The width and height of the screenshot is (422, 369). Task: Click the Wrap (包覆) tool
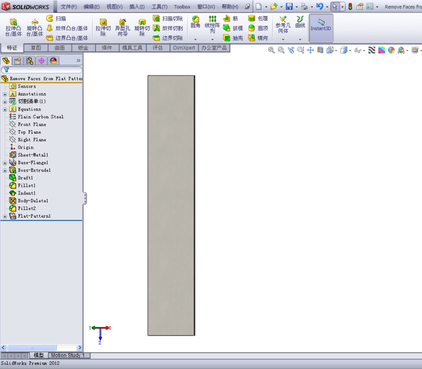click(x=258, y=18)
